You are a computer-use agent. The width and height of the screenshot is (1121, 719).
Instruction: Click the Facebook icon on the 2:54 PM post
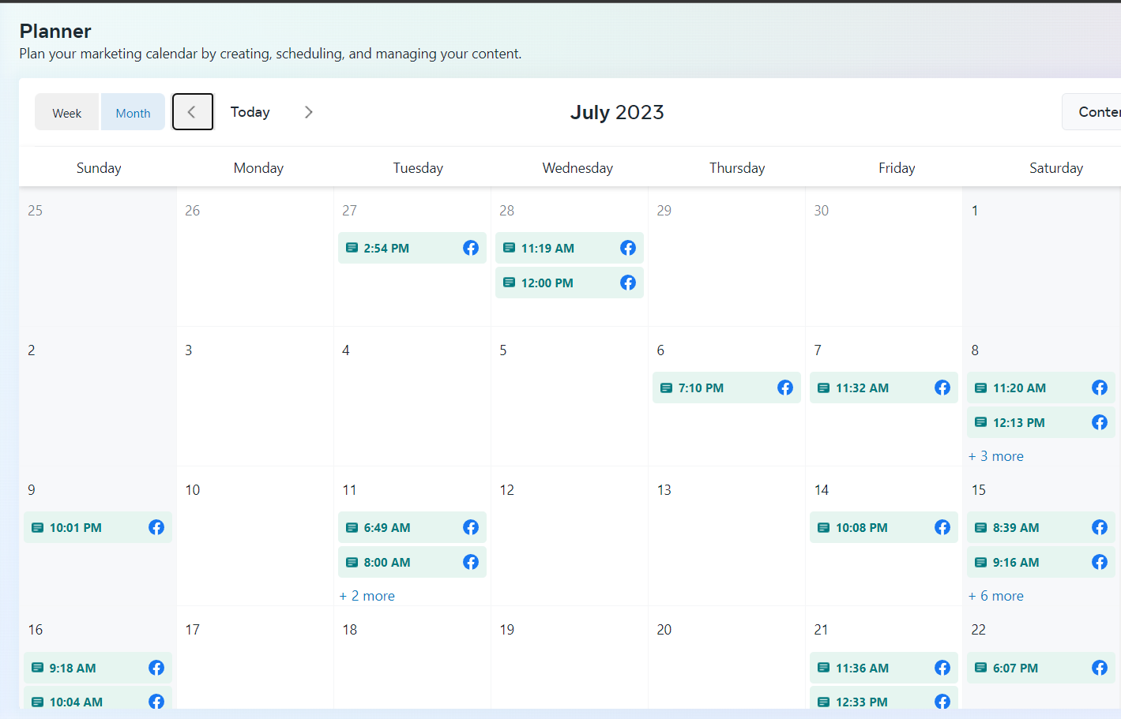pyautogui.click(x=471, y=248)
